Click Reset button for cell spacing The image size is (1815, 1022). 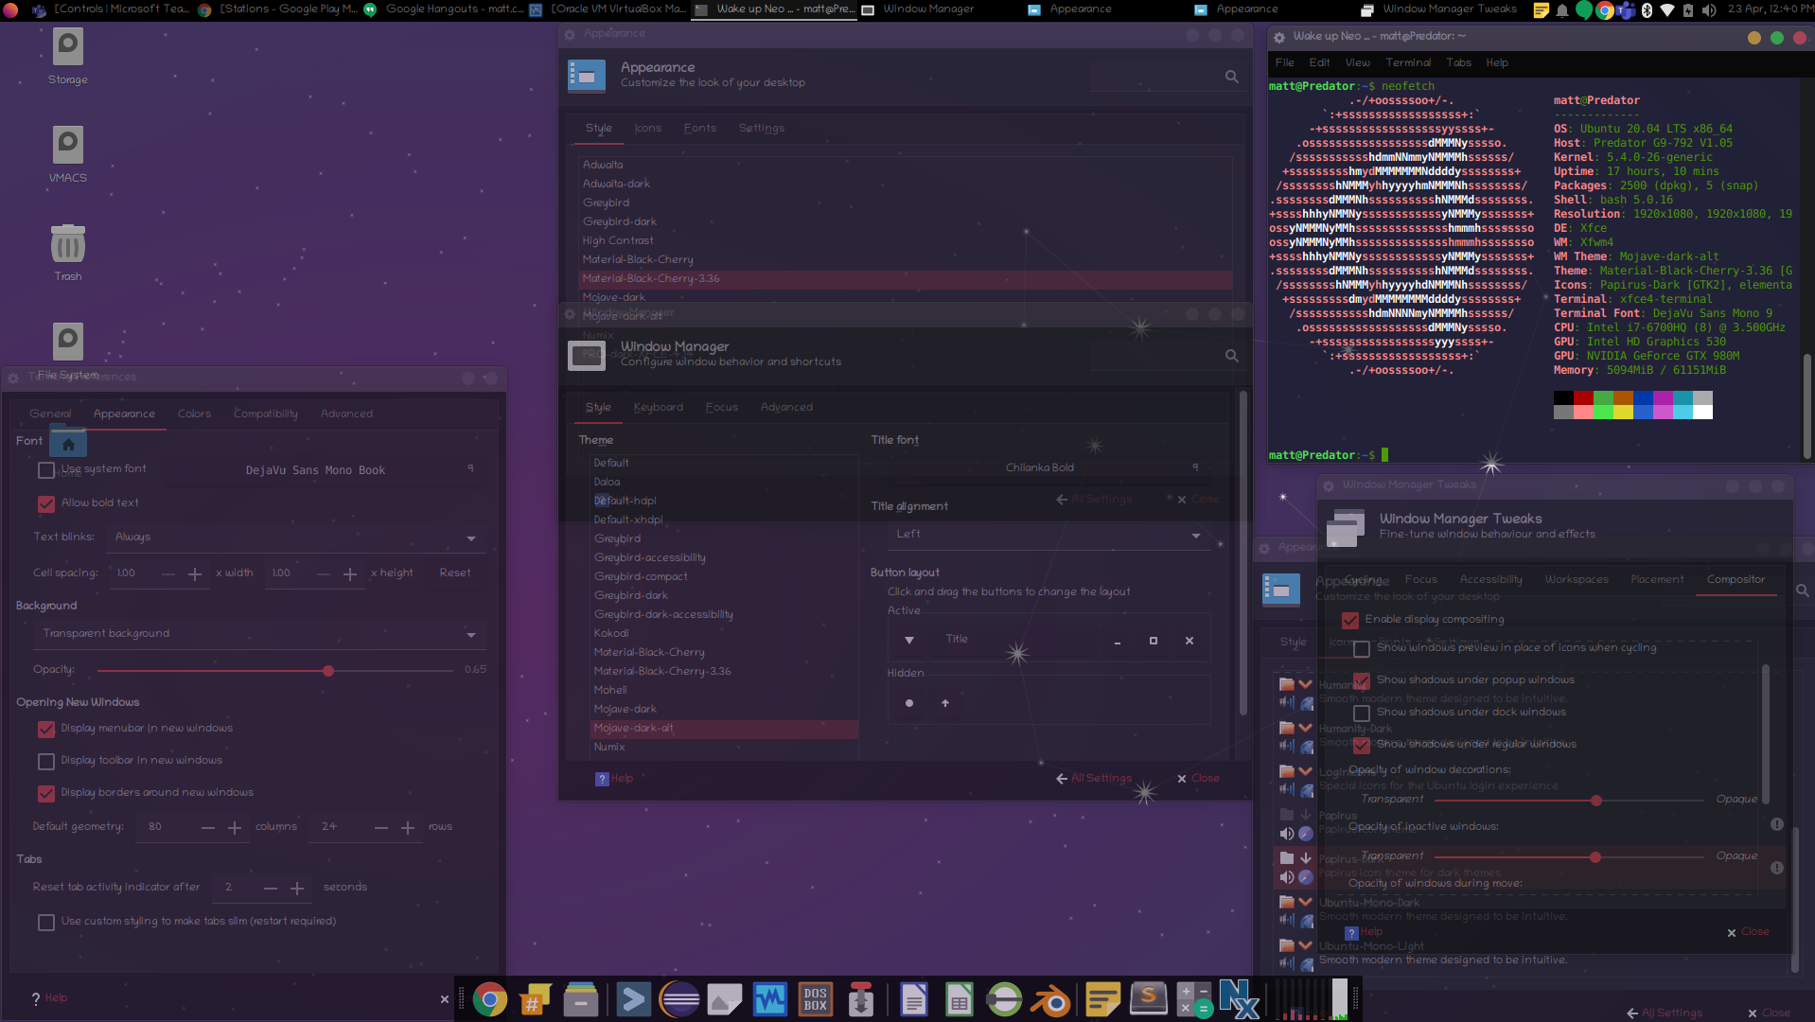(x=455, y=573)
